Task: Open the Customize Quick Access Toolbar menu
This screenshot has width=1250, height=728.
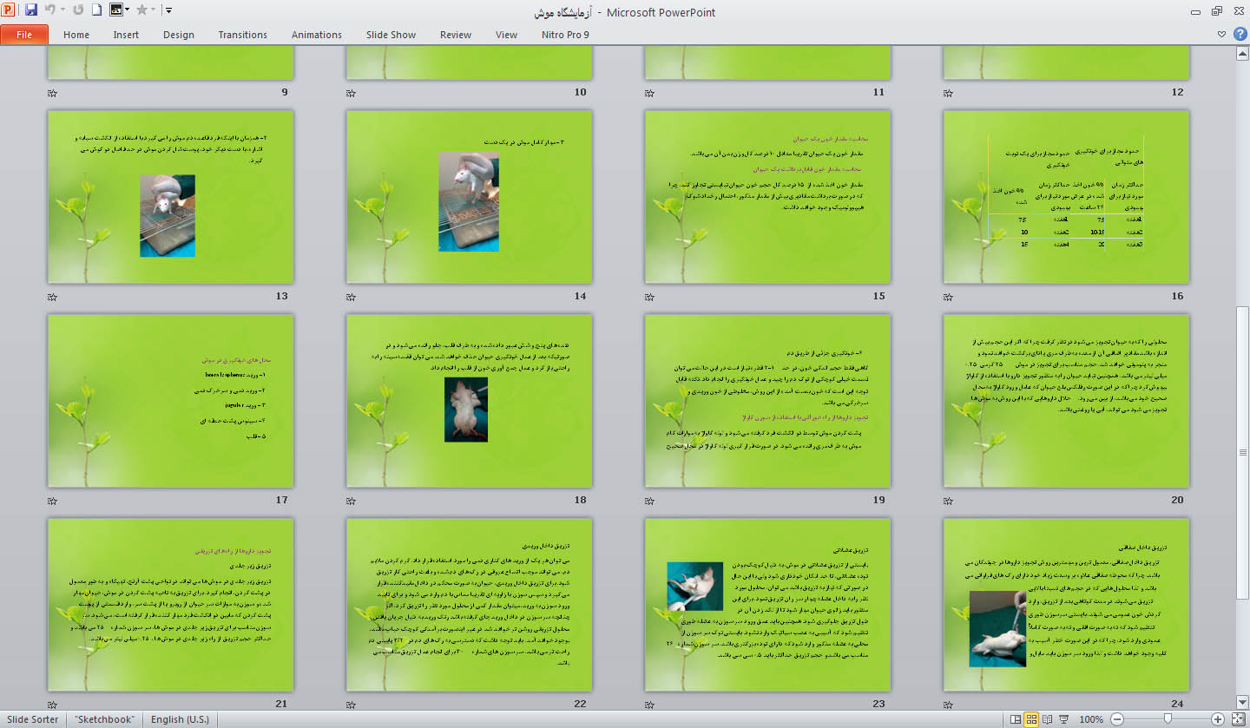Action: [x=168, y=11]
